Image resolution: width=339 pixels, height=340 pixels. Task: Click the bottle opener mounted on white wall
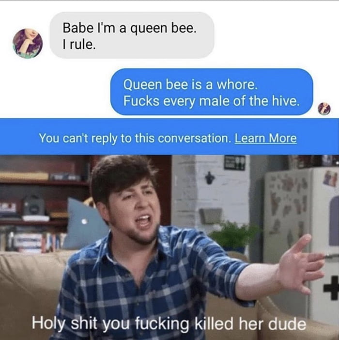[209, 178]
